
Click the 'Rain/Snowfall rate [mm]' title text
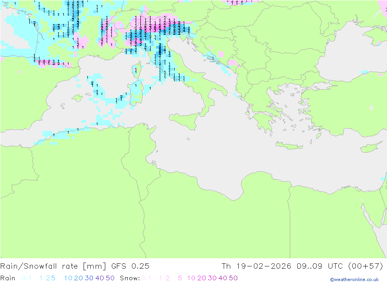[53, 266]
